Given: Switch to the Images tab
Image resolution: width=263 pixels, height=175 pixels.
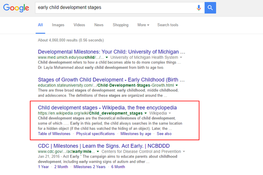Looking at the screenshot, I should [58, 25].
